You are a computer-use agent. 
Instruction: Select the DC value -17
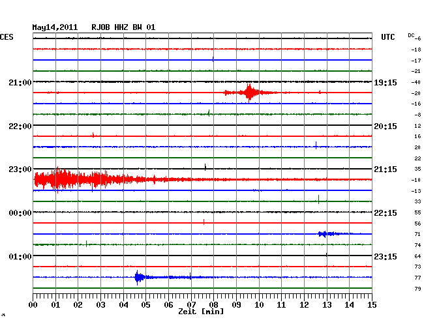[x=416, y=61]
